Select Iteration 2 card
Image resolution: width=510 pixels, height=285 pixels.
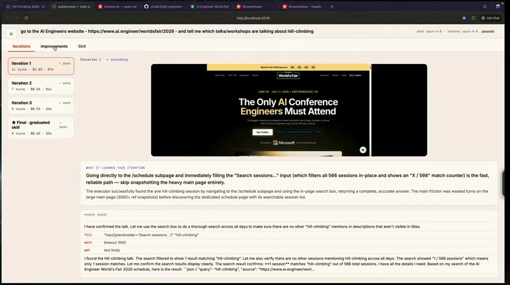[41, 86]
